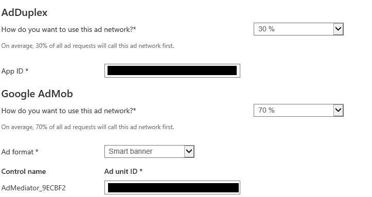Click the AdDuplex section heading
372x197 pixels.
[x=24, y=12]
